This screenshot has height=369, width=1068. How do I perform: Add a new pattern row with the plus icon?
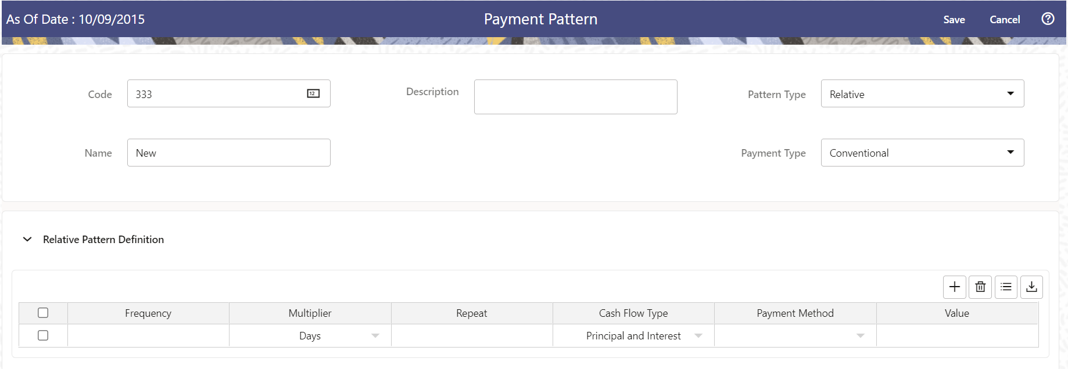point(955,287)
